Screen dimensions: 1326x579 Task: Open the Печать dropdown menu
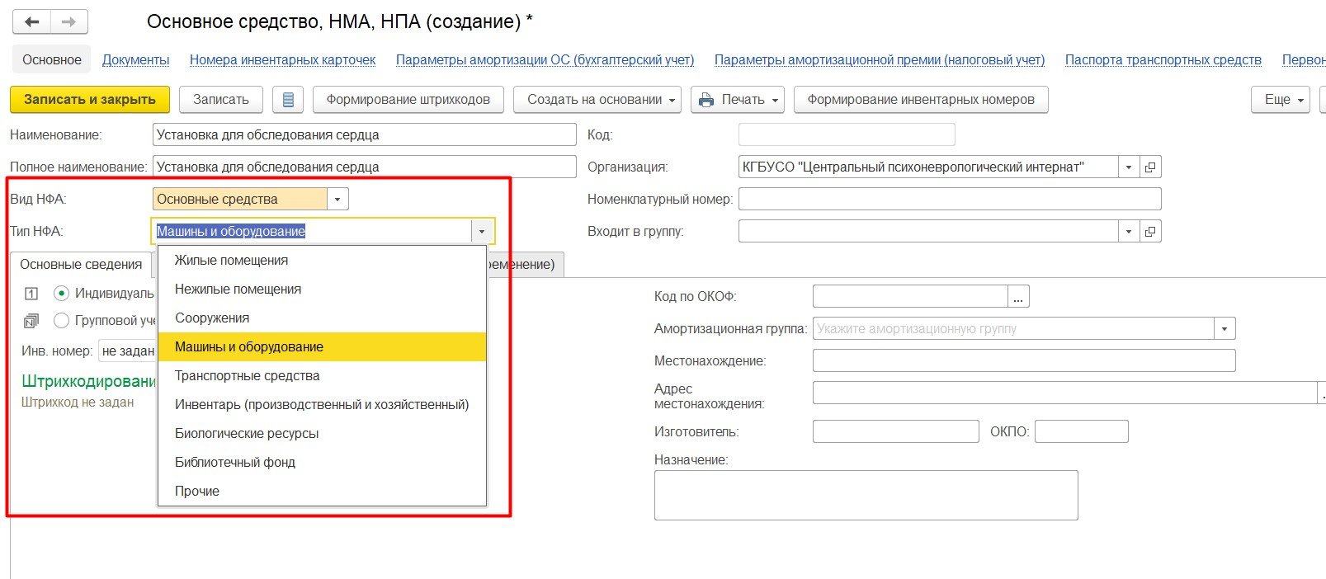click(738, 100)
